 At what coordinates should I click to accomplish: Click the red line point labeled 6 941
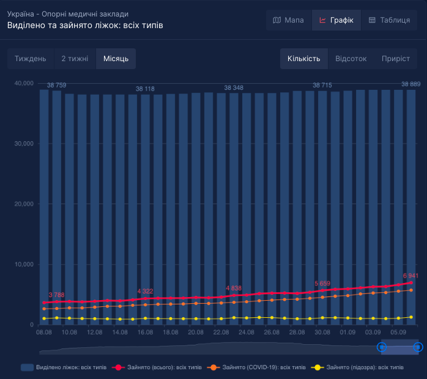411,282
